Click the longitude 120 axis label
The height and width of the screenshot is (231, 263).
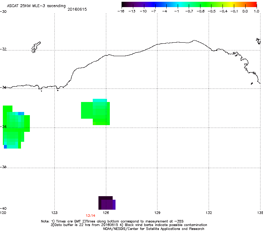[x=3, y=213]
